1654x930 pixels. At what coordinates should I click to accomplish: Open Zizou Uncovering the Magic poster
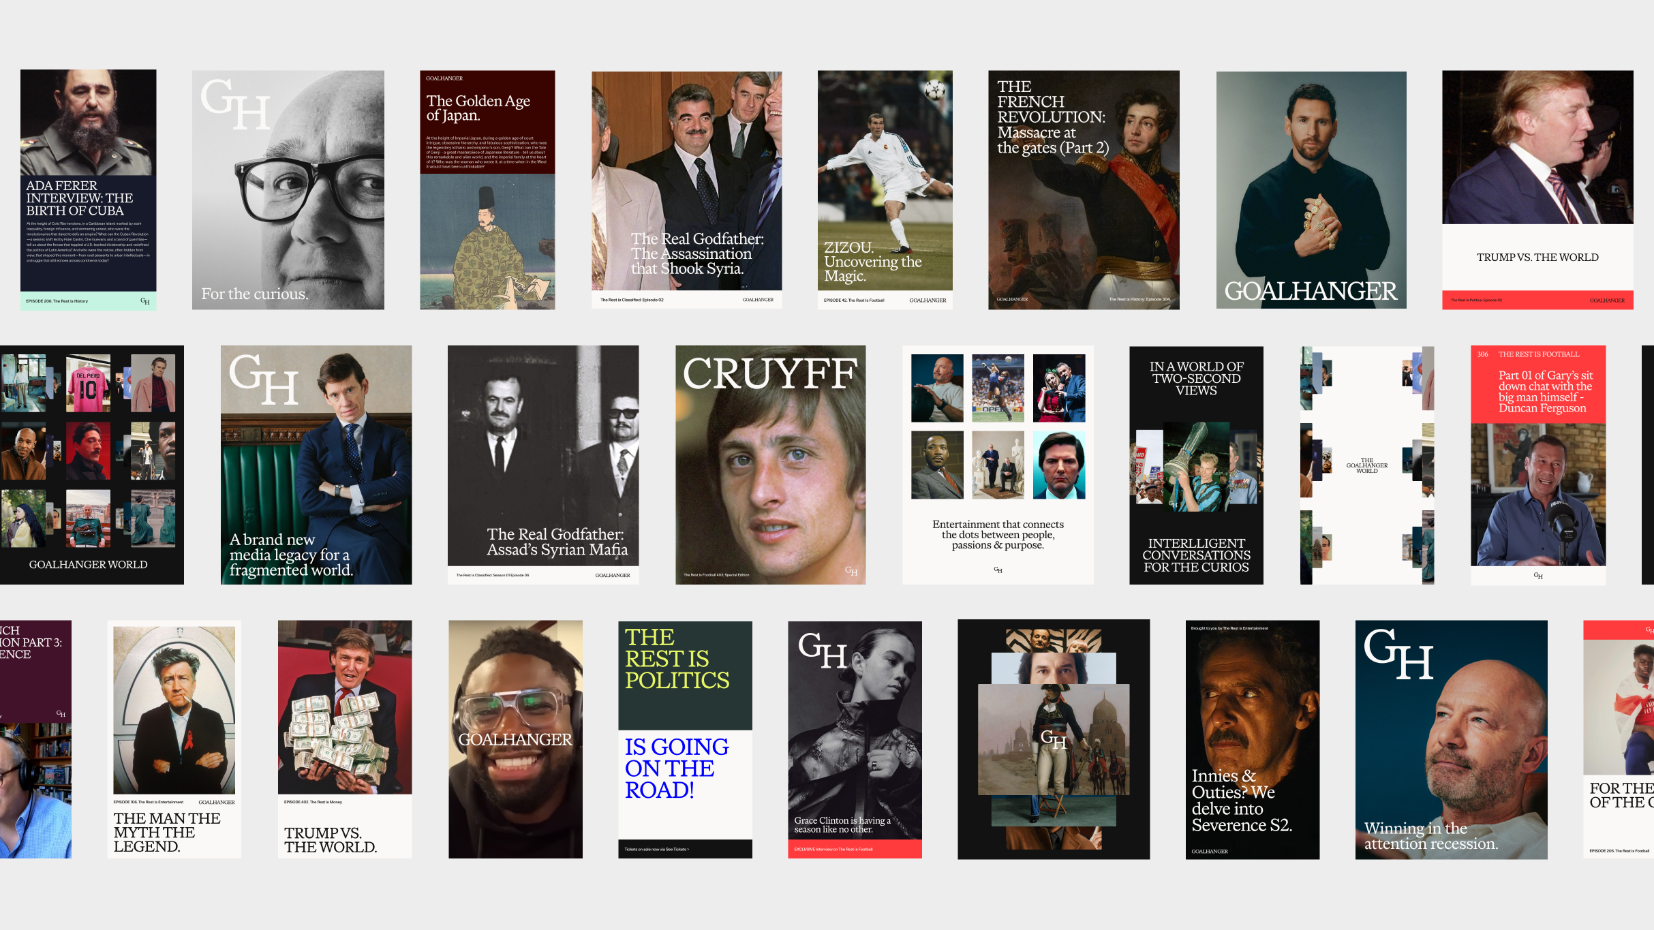pos(885,189)
